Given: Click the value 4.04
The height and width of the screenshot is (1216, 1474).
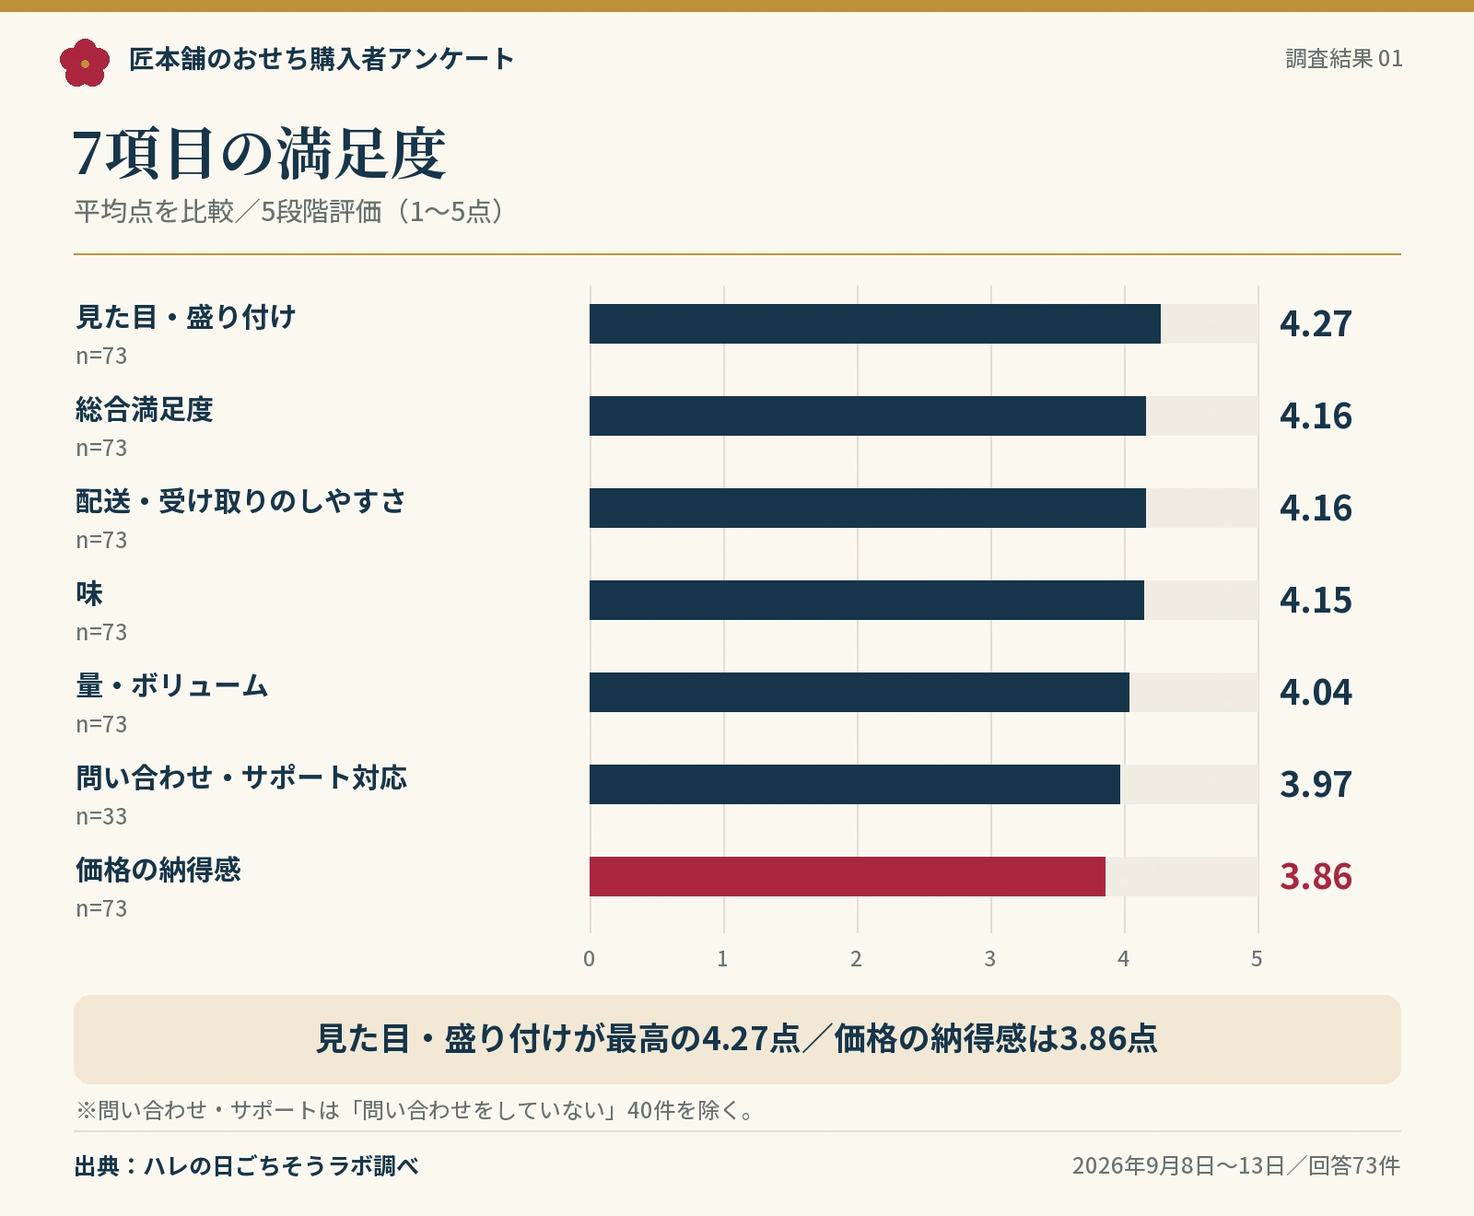Looking at the screenshot, I should click(x=1316, y=693).
